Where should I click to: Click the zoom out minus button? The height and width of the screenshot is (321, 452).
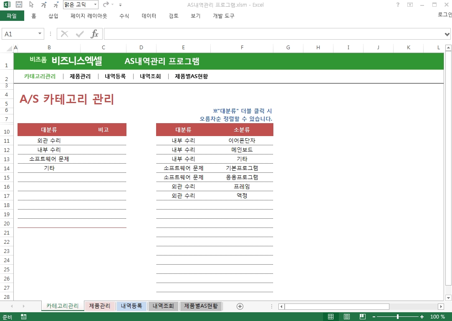pyautogui.click(x=374, y=317)
